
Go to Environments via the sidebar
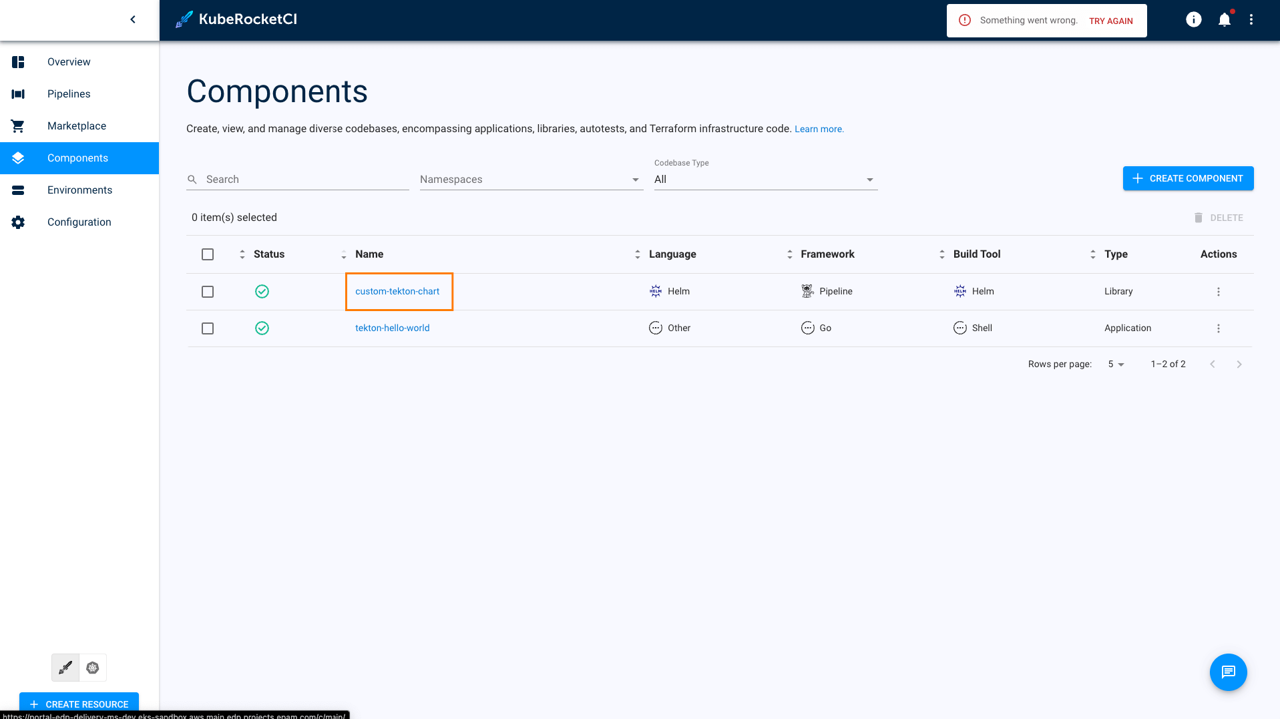click(79, 190)
